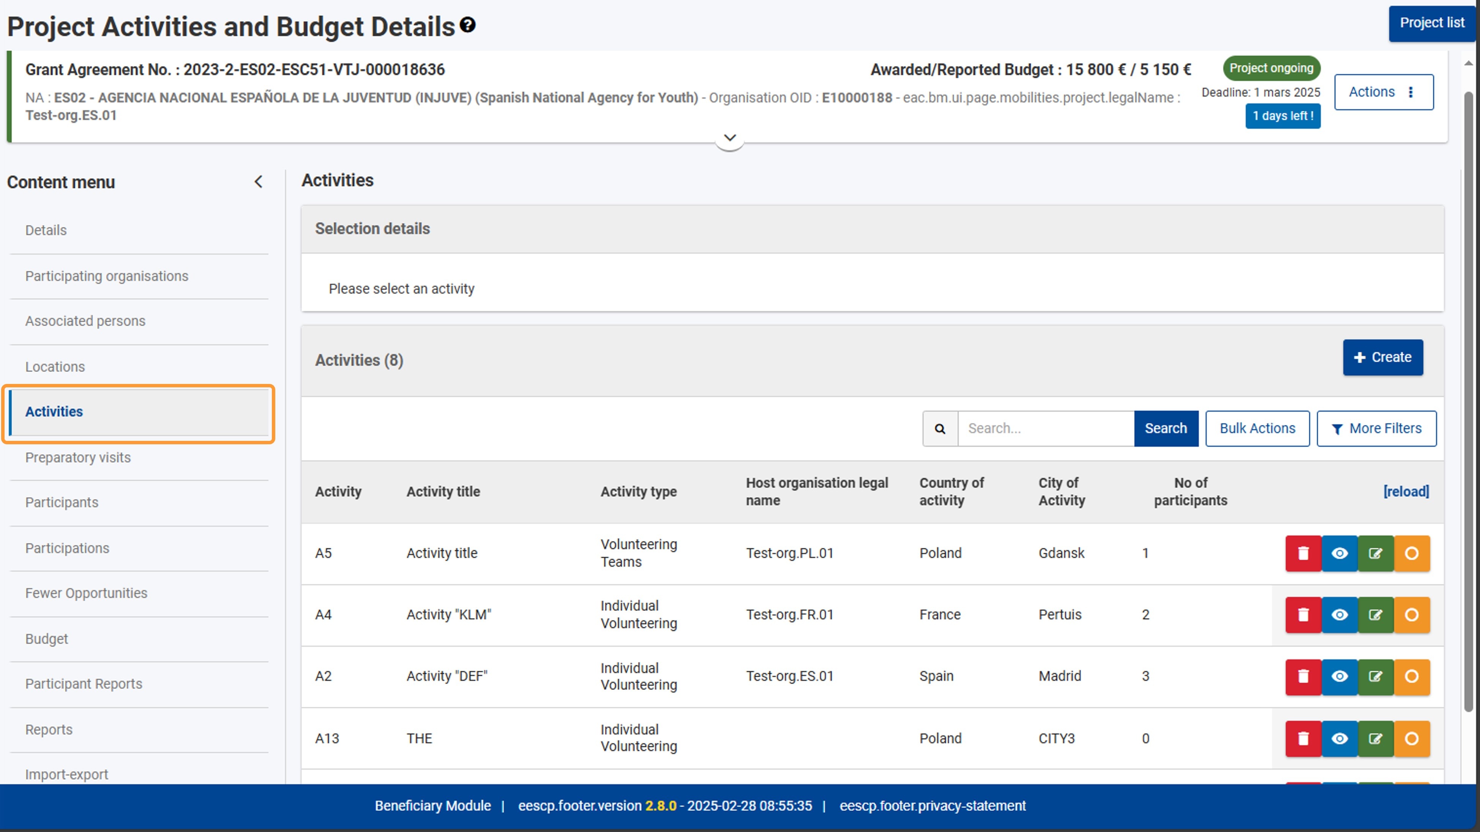Edit activity A13 with the pencil icon

tap(1376, 738)
